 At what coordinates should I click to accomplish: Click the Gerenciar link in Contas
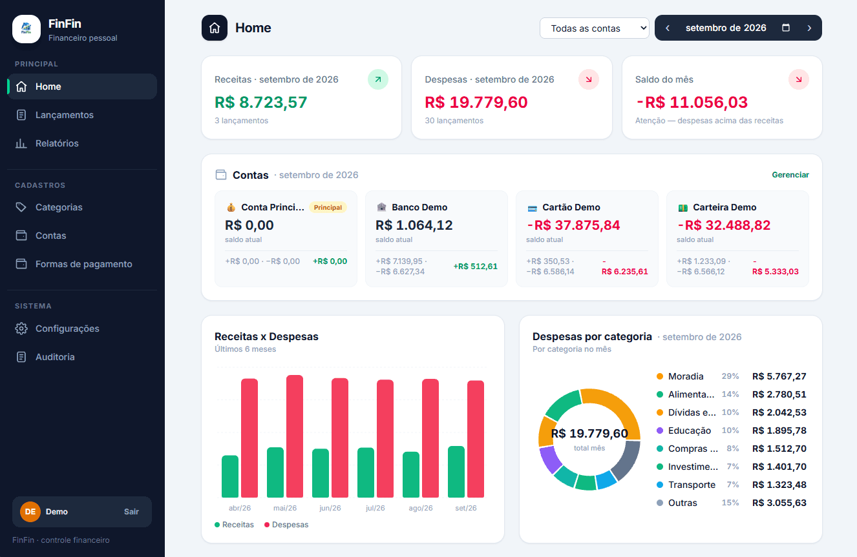pos(790,175)
